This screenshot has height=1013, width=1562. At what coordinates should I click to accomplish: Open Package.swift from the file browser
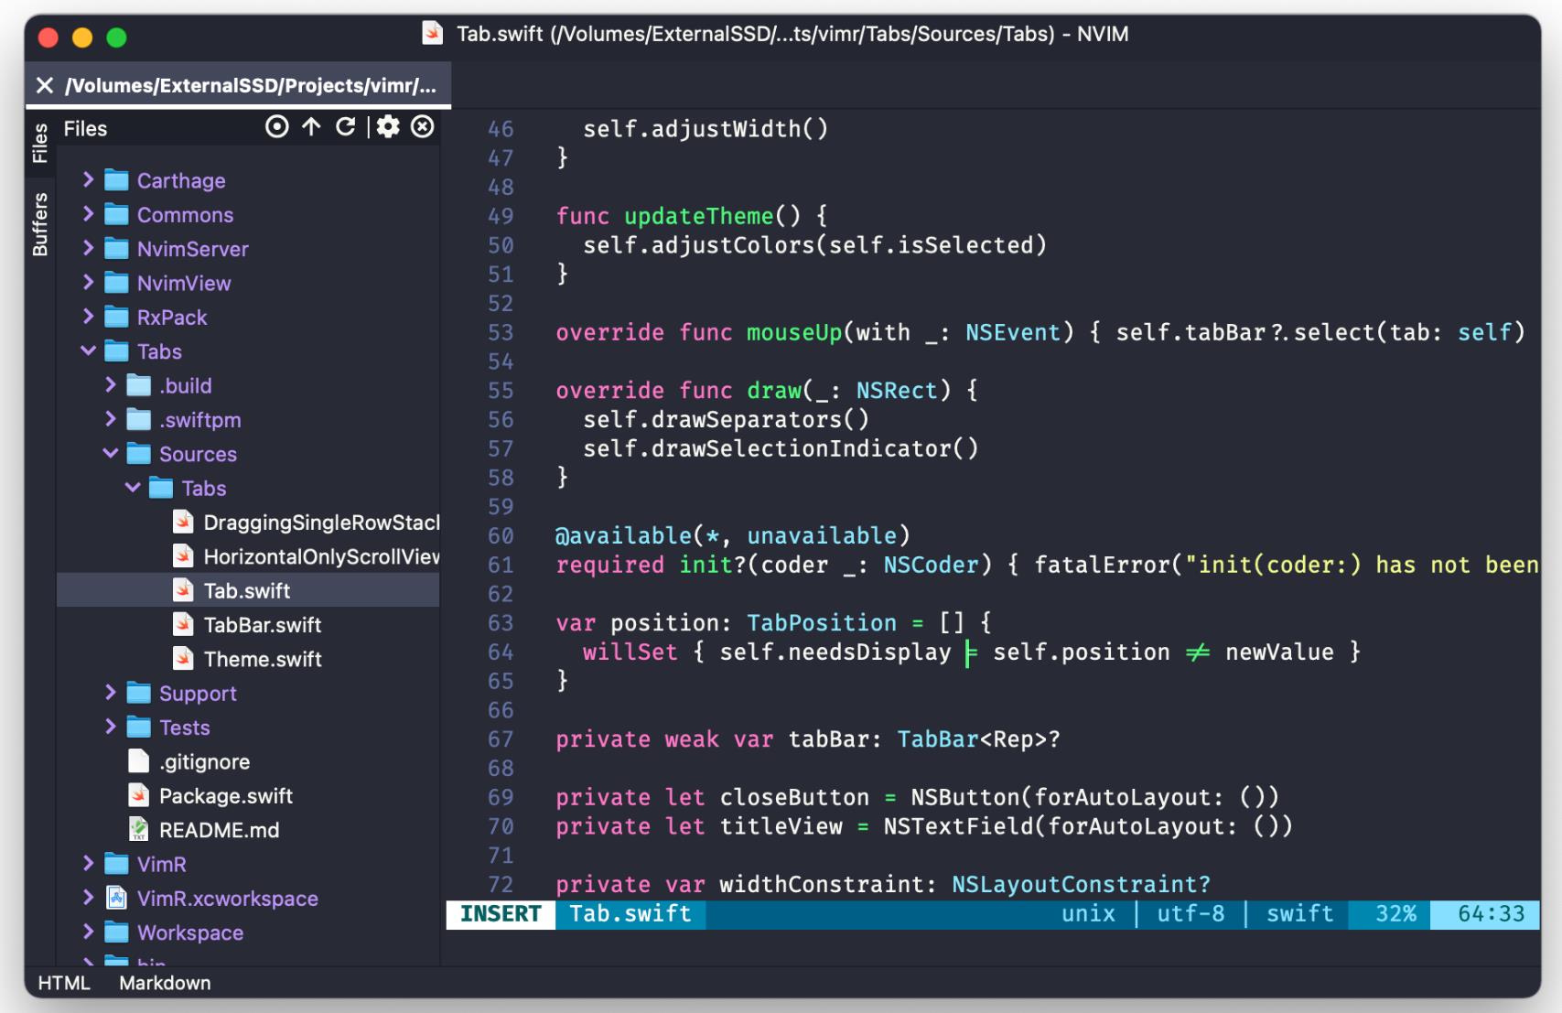(225, 796)
